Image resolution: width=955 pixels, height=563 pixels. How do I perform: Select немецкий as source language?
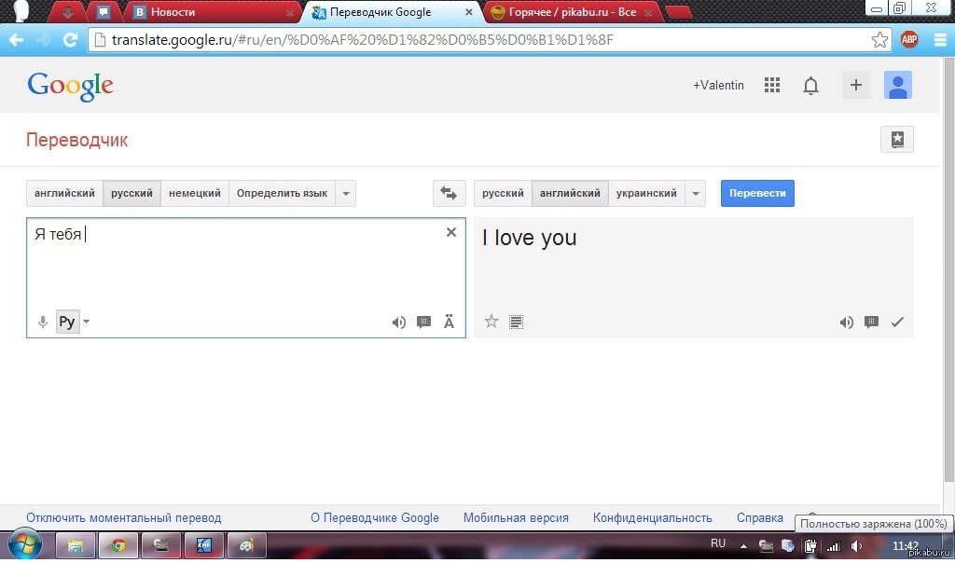(x=195, y=194)
